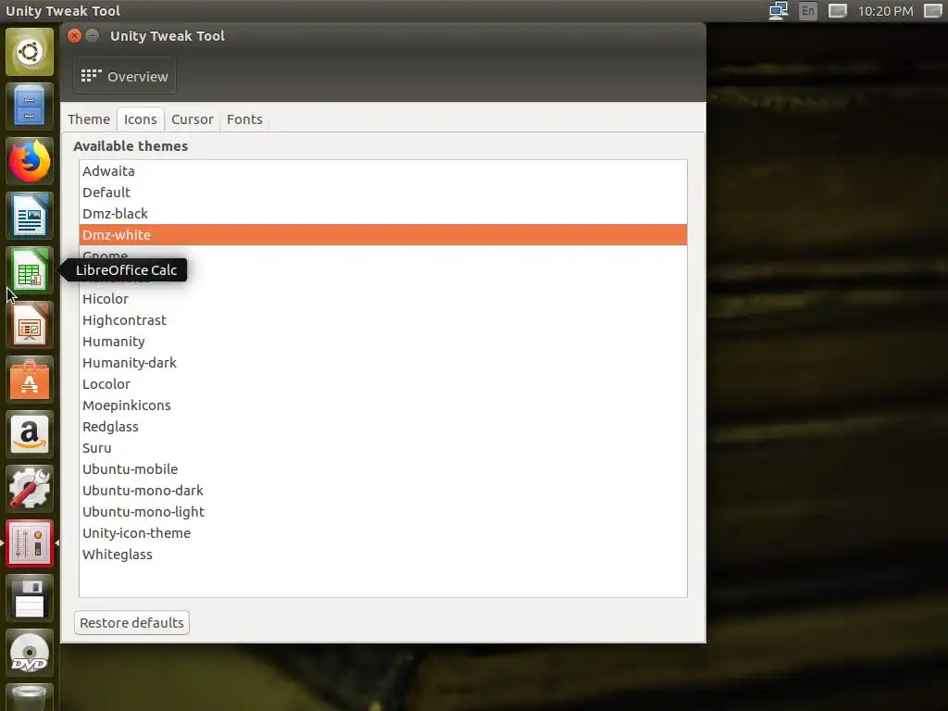The image size is (948, 711).
Task: Select the Ubuntu-mono-light theme
Action: click(383, 511)
